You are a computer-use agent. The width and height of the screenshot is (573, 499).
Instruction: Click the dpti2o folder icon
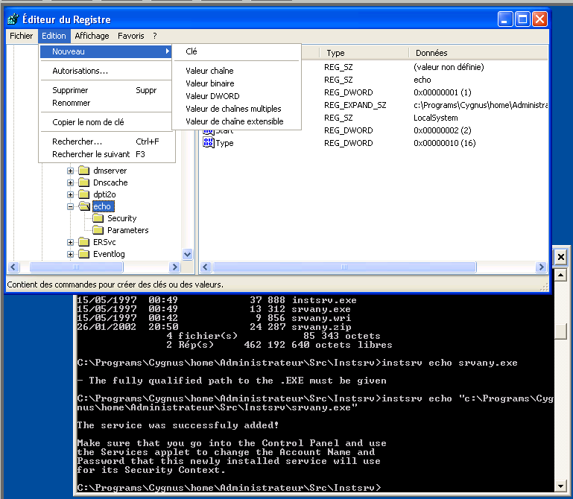[x=84, y=194]
